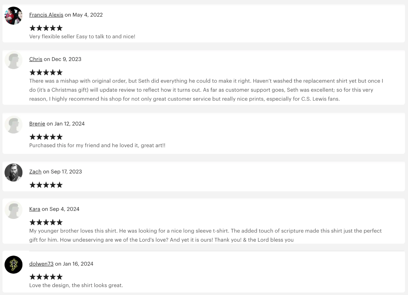Click Zach's bearded man profile photo
The height and width of the screenshot is (295, 408).
pyautogui.click(x=13, y=172)
